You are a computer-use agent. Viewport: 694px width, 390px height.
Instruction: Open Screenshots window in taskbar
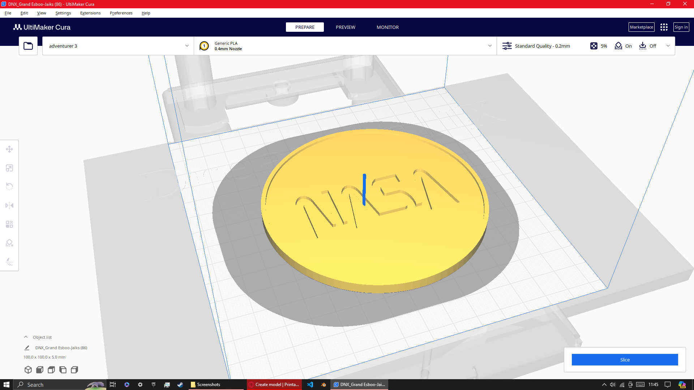[216, 385]
